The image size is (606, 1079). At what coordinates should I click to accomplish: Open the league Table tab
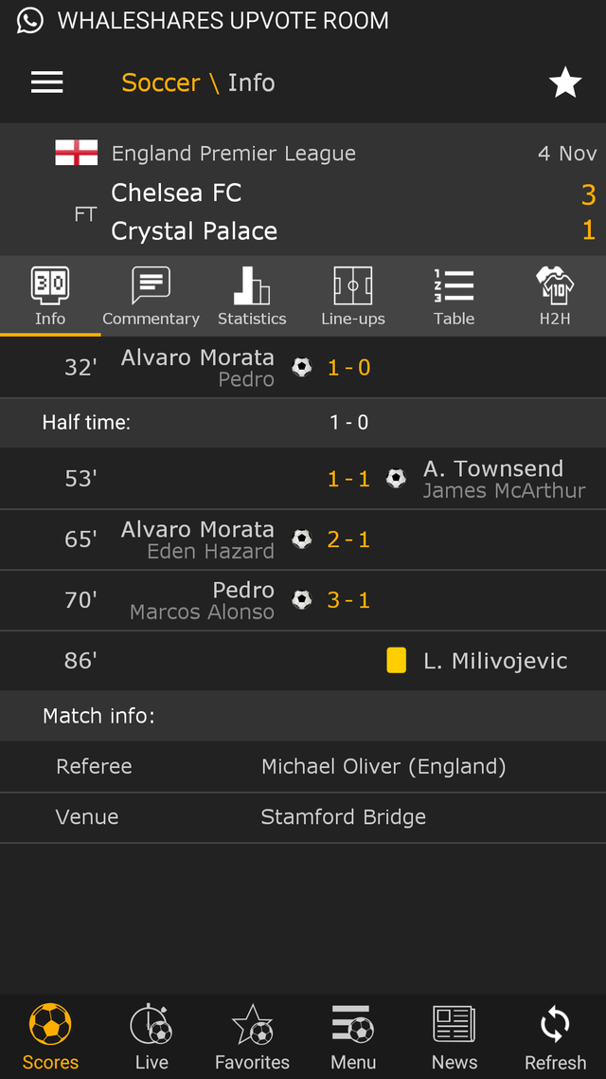pyautogui.click(x=454, y=297)
